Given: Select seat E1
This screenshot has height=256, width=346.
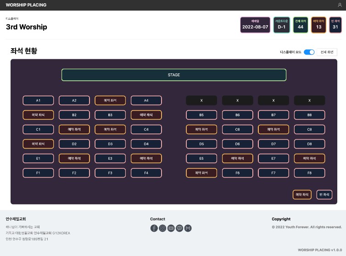Looking at the screenshot, I should 38,158.
